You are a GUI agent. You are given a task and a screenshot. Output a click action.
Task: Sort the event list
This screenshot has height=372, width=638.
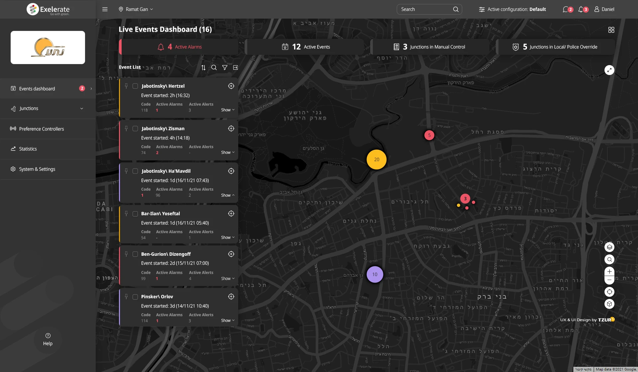tap(203, 67)
